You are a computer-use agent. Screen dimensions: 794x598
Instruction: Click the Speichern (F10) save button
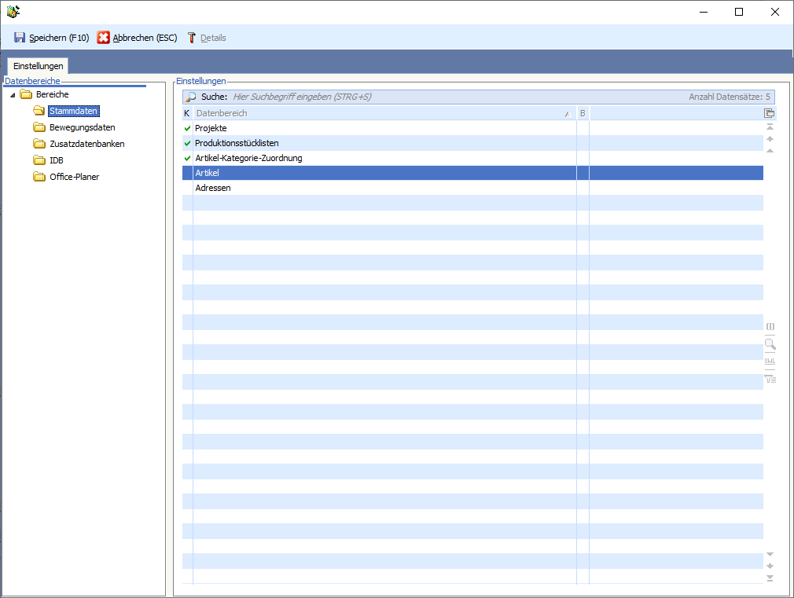(x=51, y=38)
